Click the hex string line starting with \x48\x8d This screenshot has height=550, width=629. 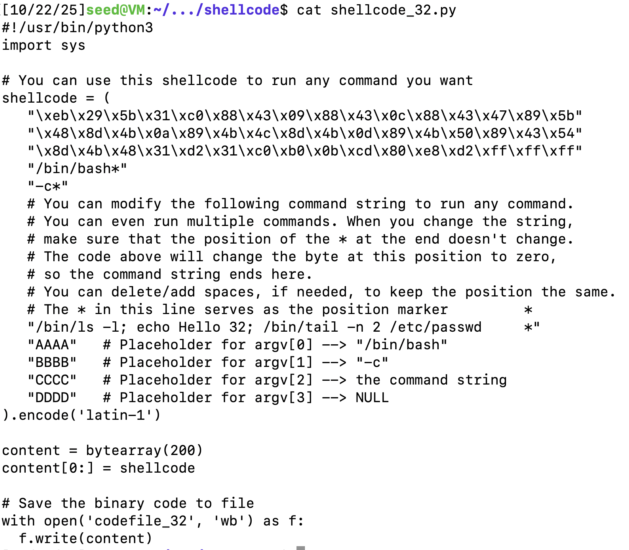tap(305, 133)
